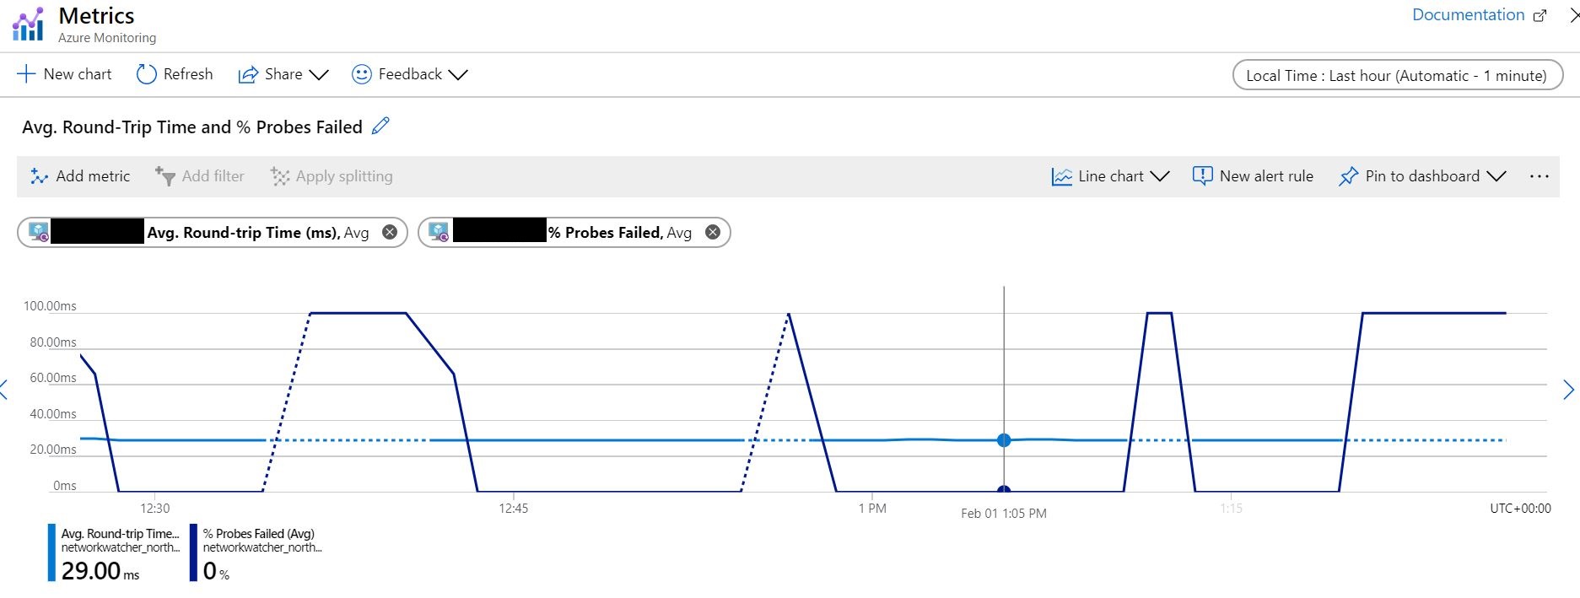Image resolution: width=1580 pixels, height=598 pixels.
Task: Click the circular Refresh icon
Action: 146,74
